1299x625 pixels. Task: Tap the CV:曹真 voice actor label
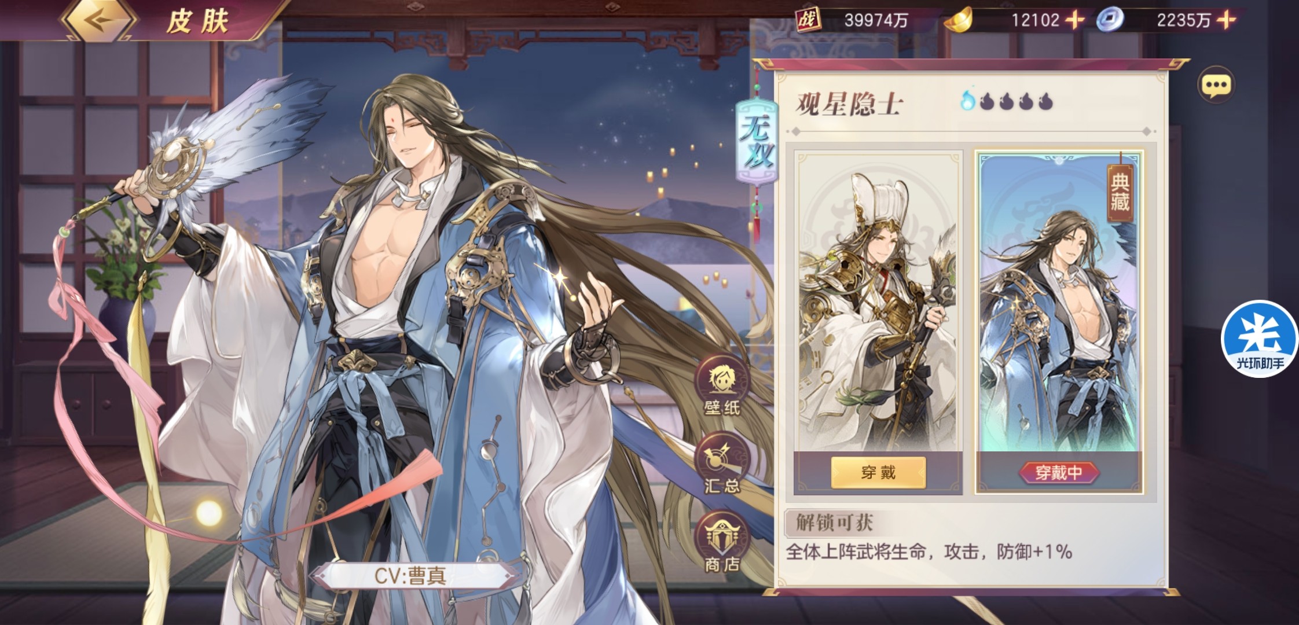tap(410, 576)
